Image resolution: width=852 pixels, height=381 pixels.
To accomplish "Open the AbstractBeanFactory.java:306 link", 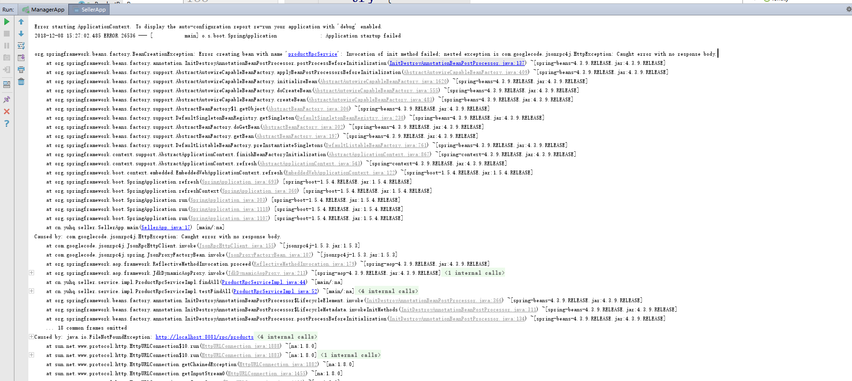I will pyautogui.click(x=309, y=109).
